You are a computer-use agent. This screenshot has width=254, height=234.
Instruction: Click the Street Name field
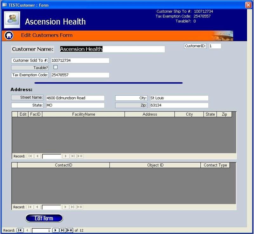75,98
